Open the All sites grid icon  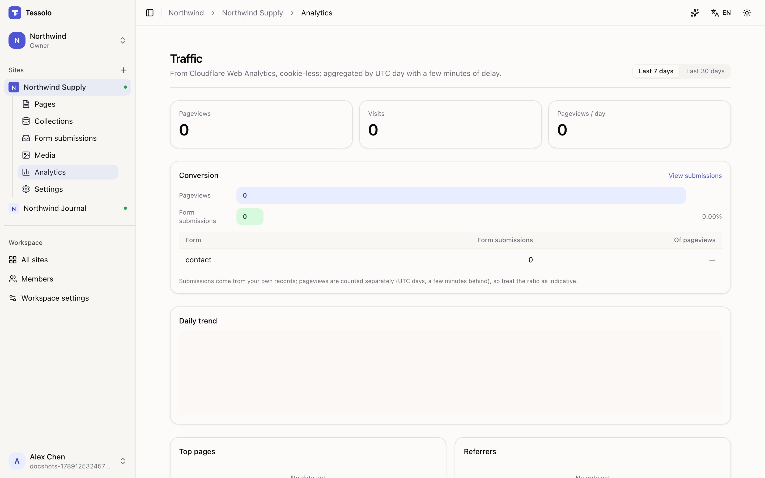[x=13, y=260]
